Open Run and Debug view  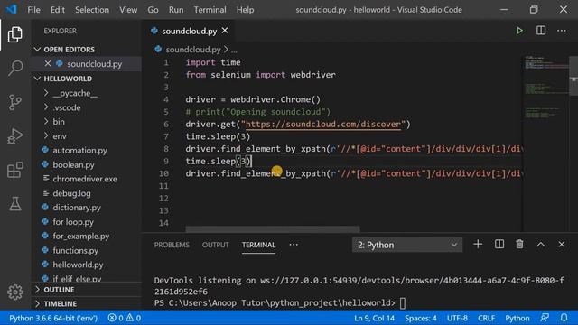[x=14, y=136]
